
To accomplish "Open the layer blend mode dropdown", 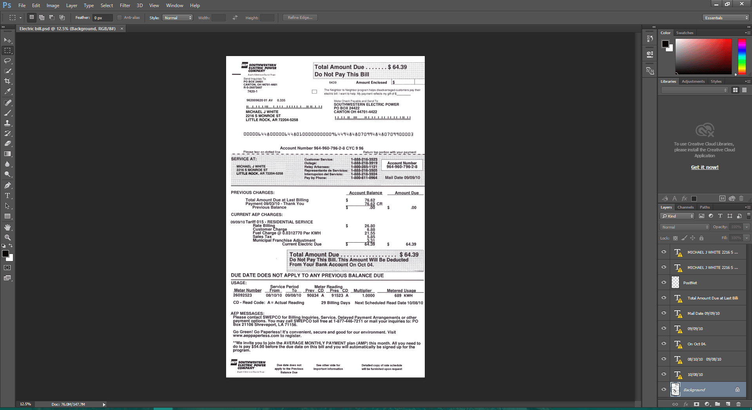I will coord(685,227).
